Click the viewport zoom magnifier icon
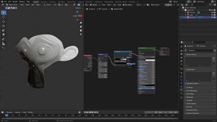The height and width of the screenshot is (122, 217). [81, 23]
